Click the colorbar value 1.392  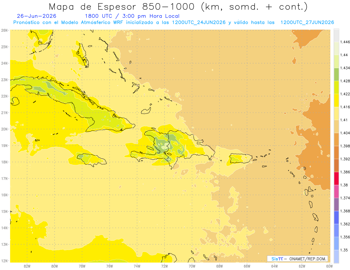click(346, 159)
